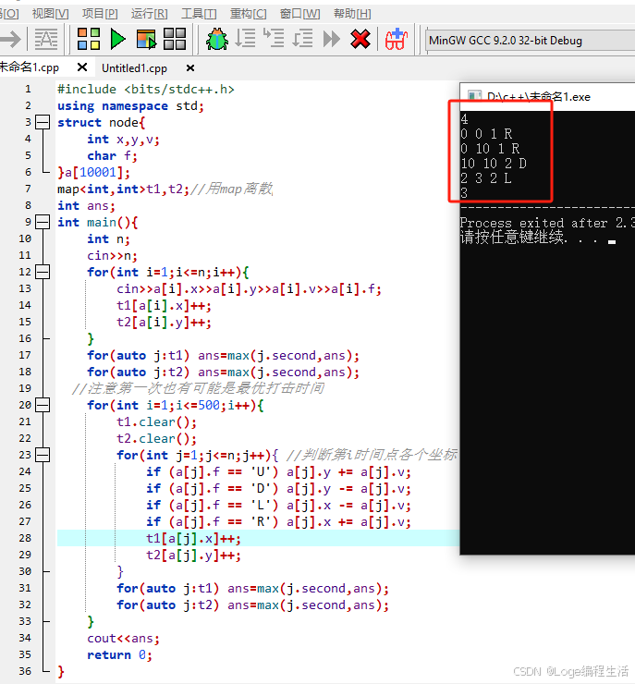
Task: Click the 't2.clear();' line
Action: click(x=156, y=438)
